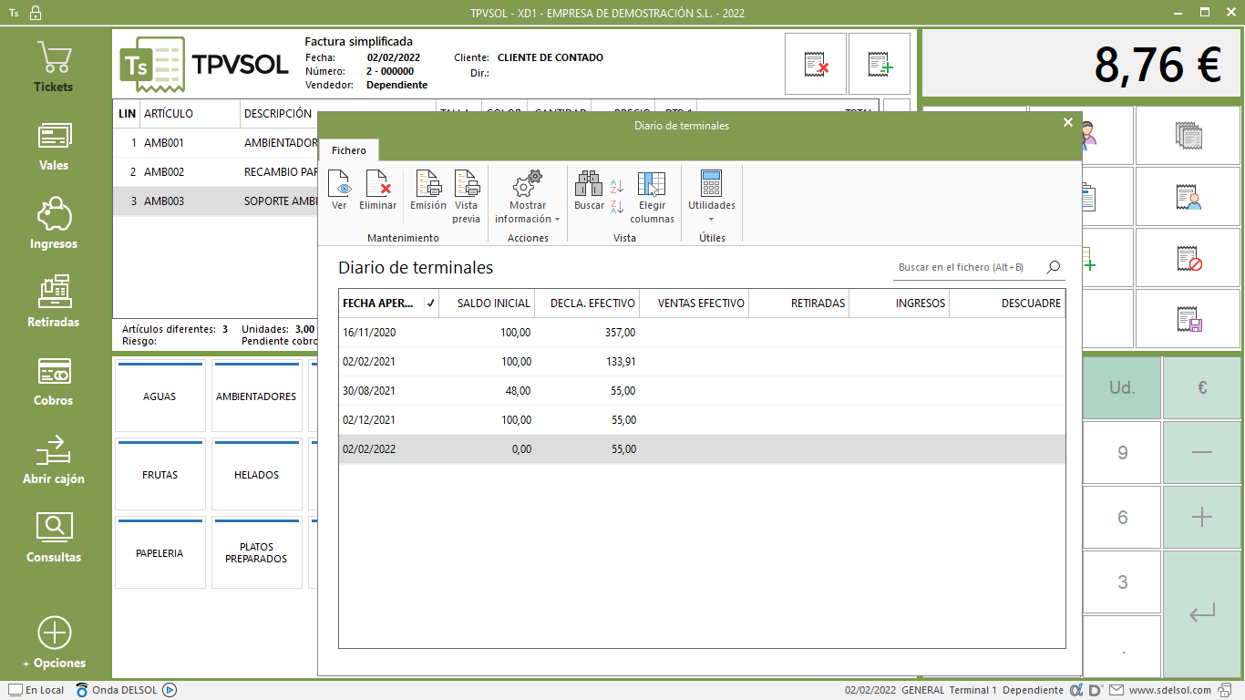This screenshot has width=1245, height=700.
Task: Click the PAPELERIA category button
Action: [159, 553]
